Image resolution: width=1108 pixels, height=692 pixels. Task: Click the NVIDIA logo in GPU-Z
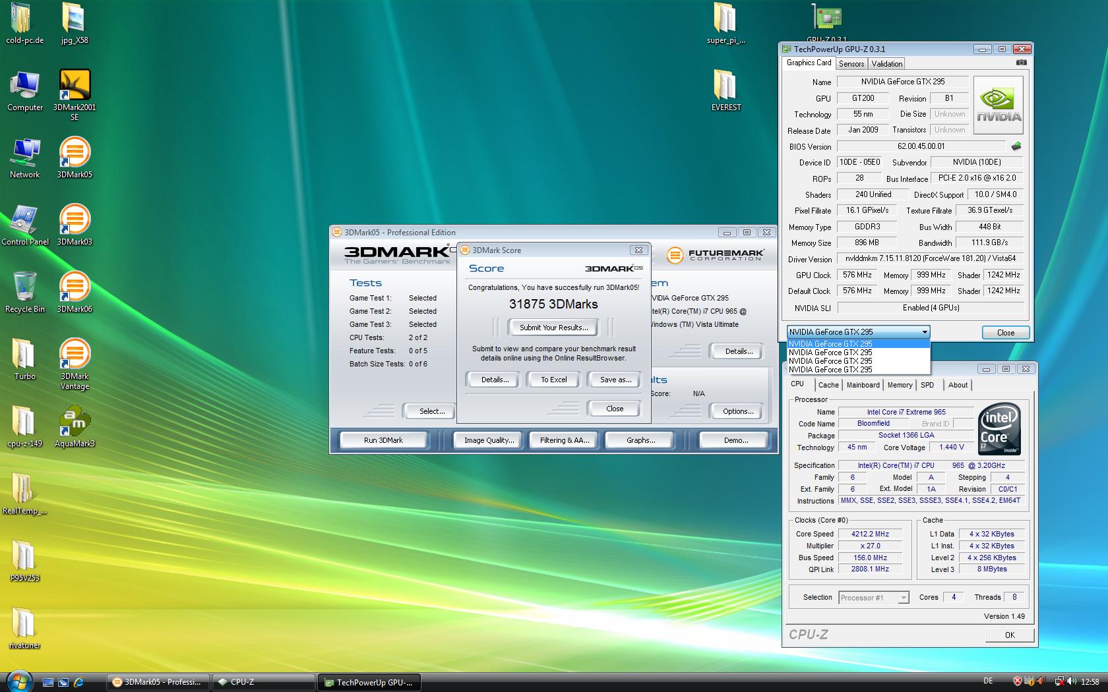tap(999, 105)
